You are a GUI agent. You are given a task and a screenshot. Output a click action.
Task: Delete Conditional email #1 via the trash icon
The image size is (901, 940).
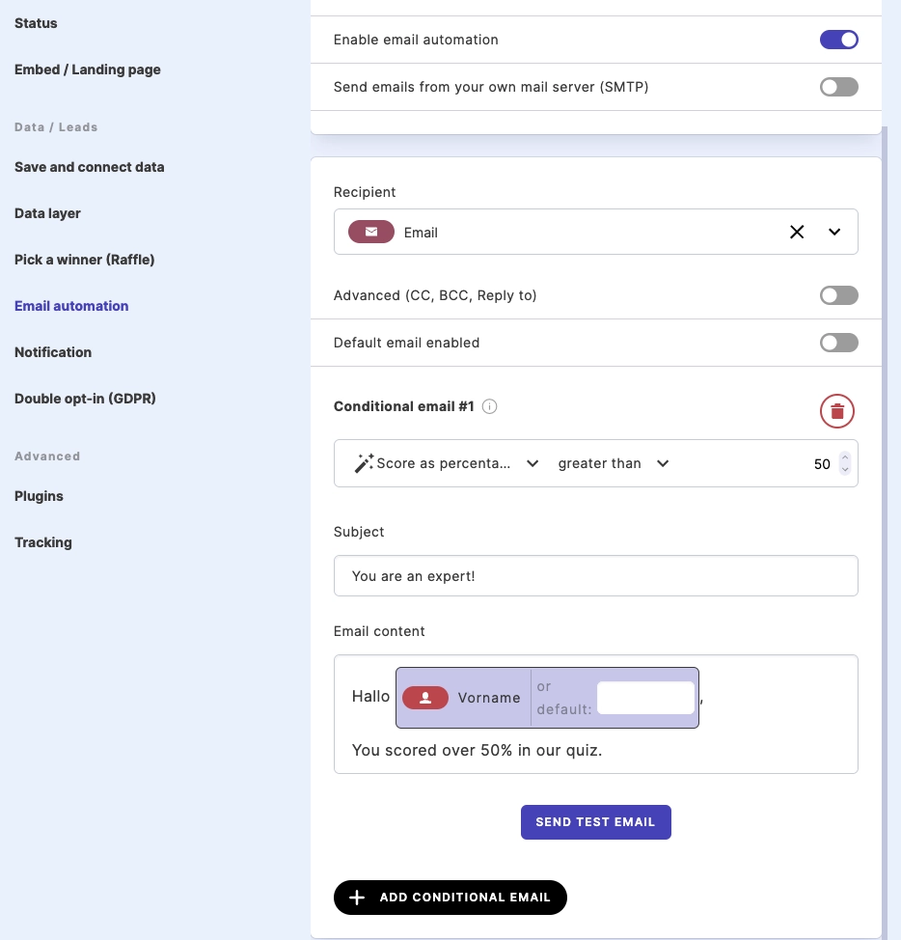click(836, 410)
